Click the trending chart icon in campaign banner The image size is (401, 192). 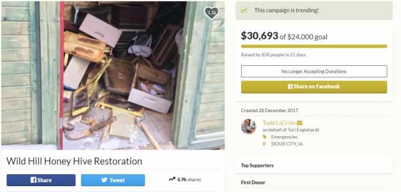[x=244, y=11]
